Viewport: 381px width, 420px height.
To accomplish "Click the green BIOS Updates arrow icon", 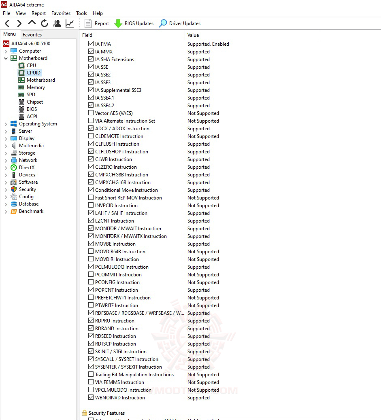I will [x=118, y=23].
